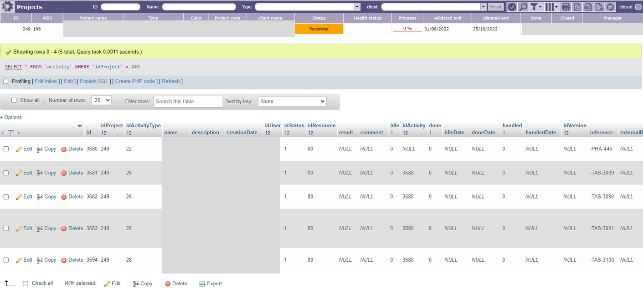Expand the Sort by key dropdown
Viewport: 643px width, 288px height.
tap(292, 101)
